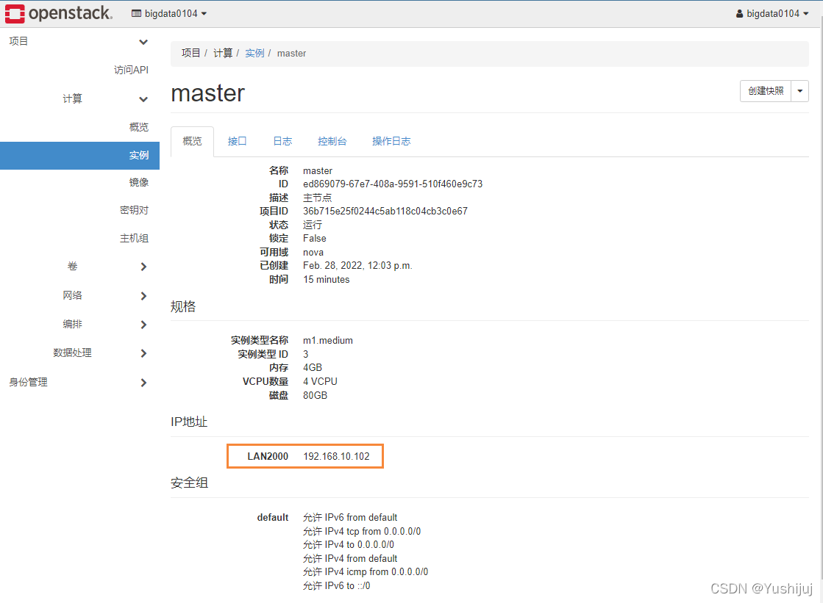Click the m1.medium flavor name

[x=328, y=340]
